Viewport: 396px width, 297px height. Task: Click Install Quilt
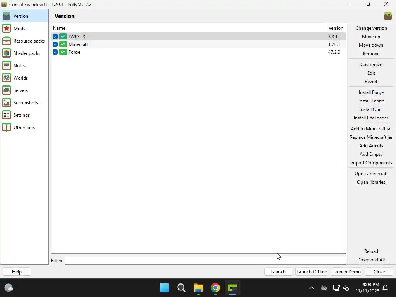pos(371,109)
